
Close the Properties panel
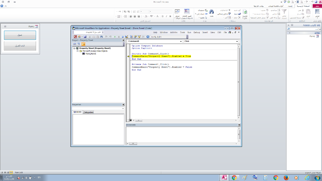click(123, 105)
